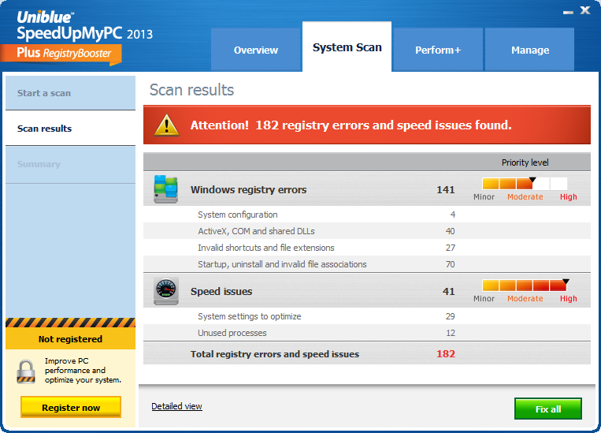The width and height of the screenshot is (601, 433).
Task: Click Improve PC performance text
Action: pyautogui.click(x=83, y=371)
